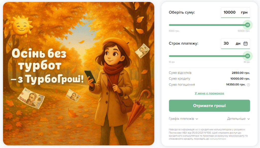The image size is (260, 148).
Task: Click the loan amount slider track middle
Action: point(208,25)
